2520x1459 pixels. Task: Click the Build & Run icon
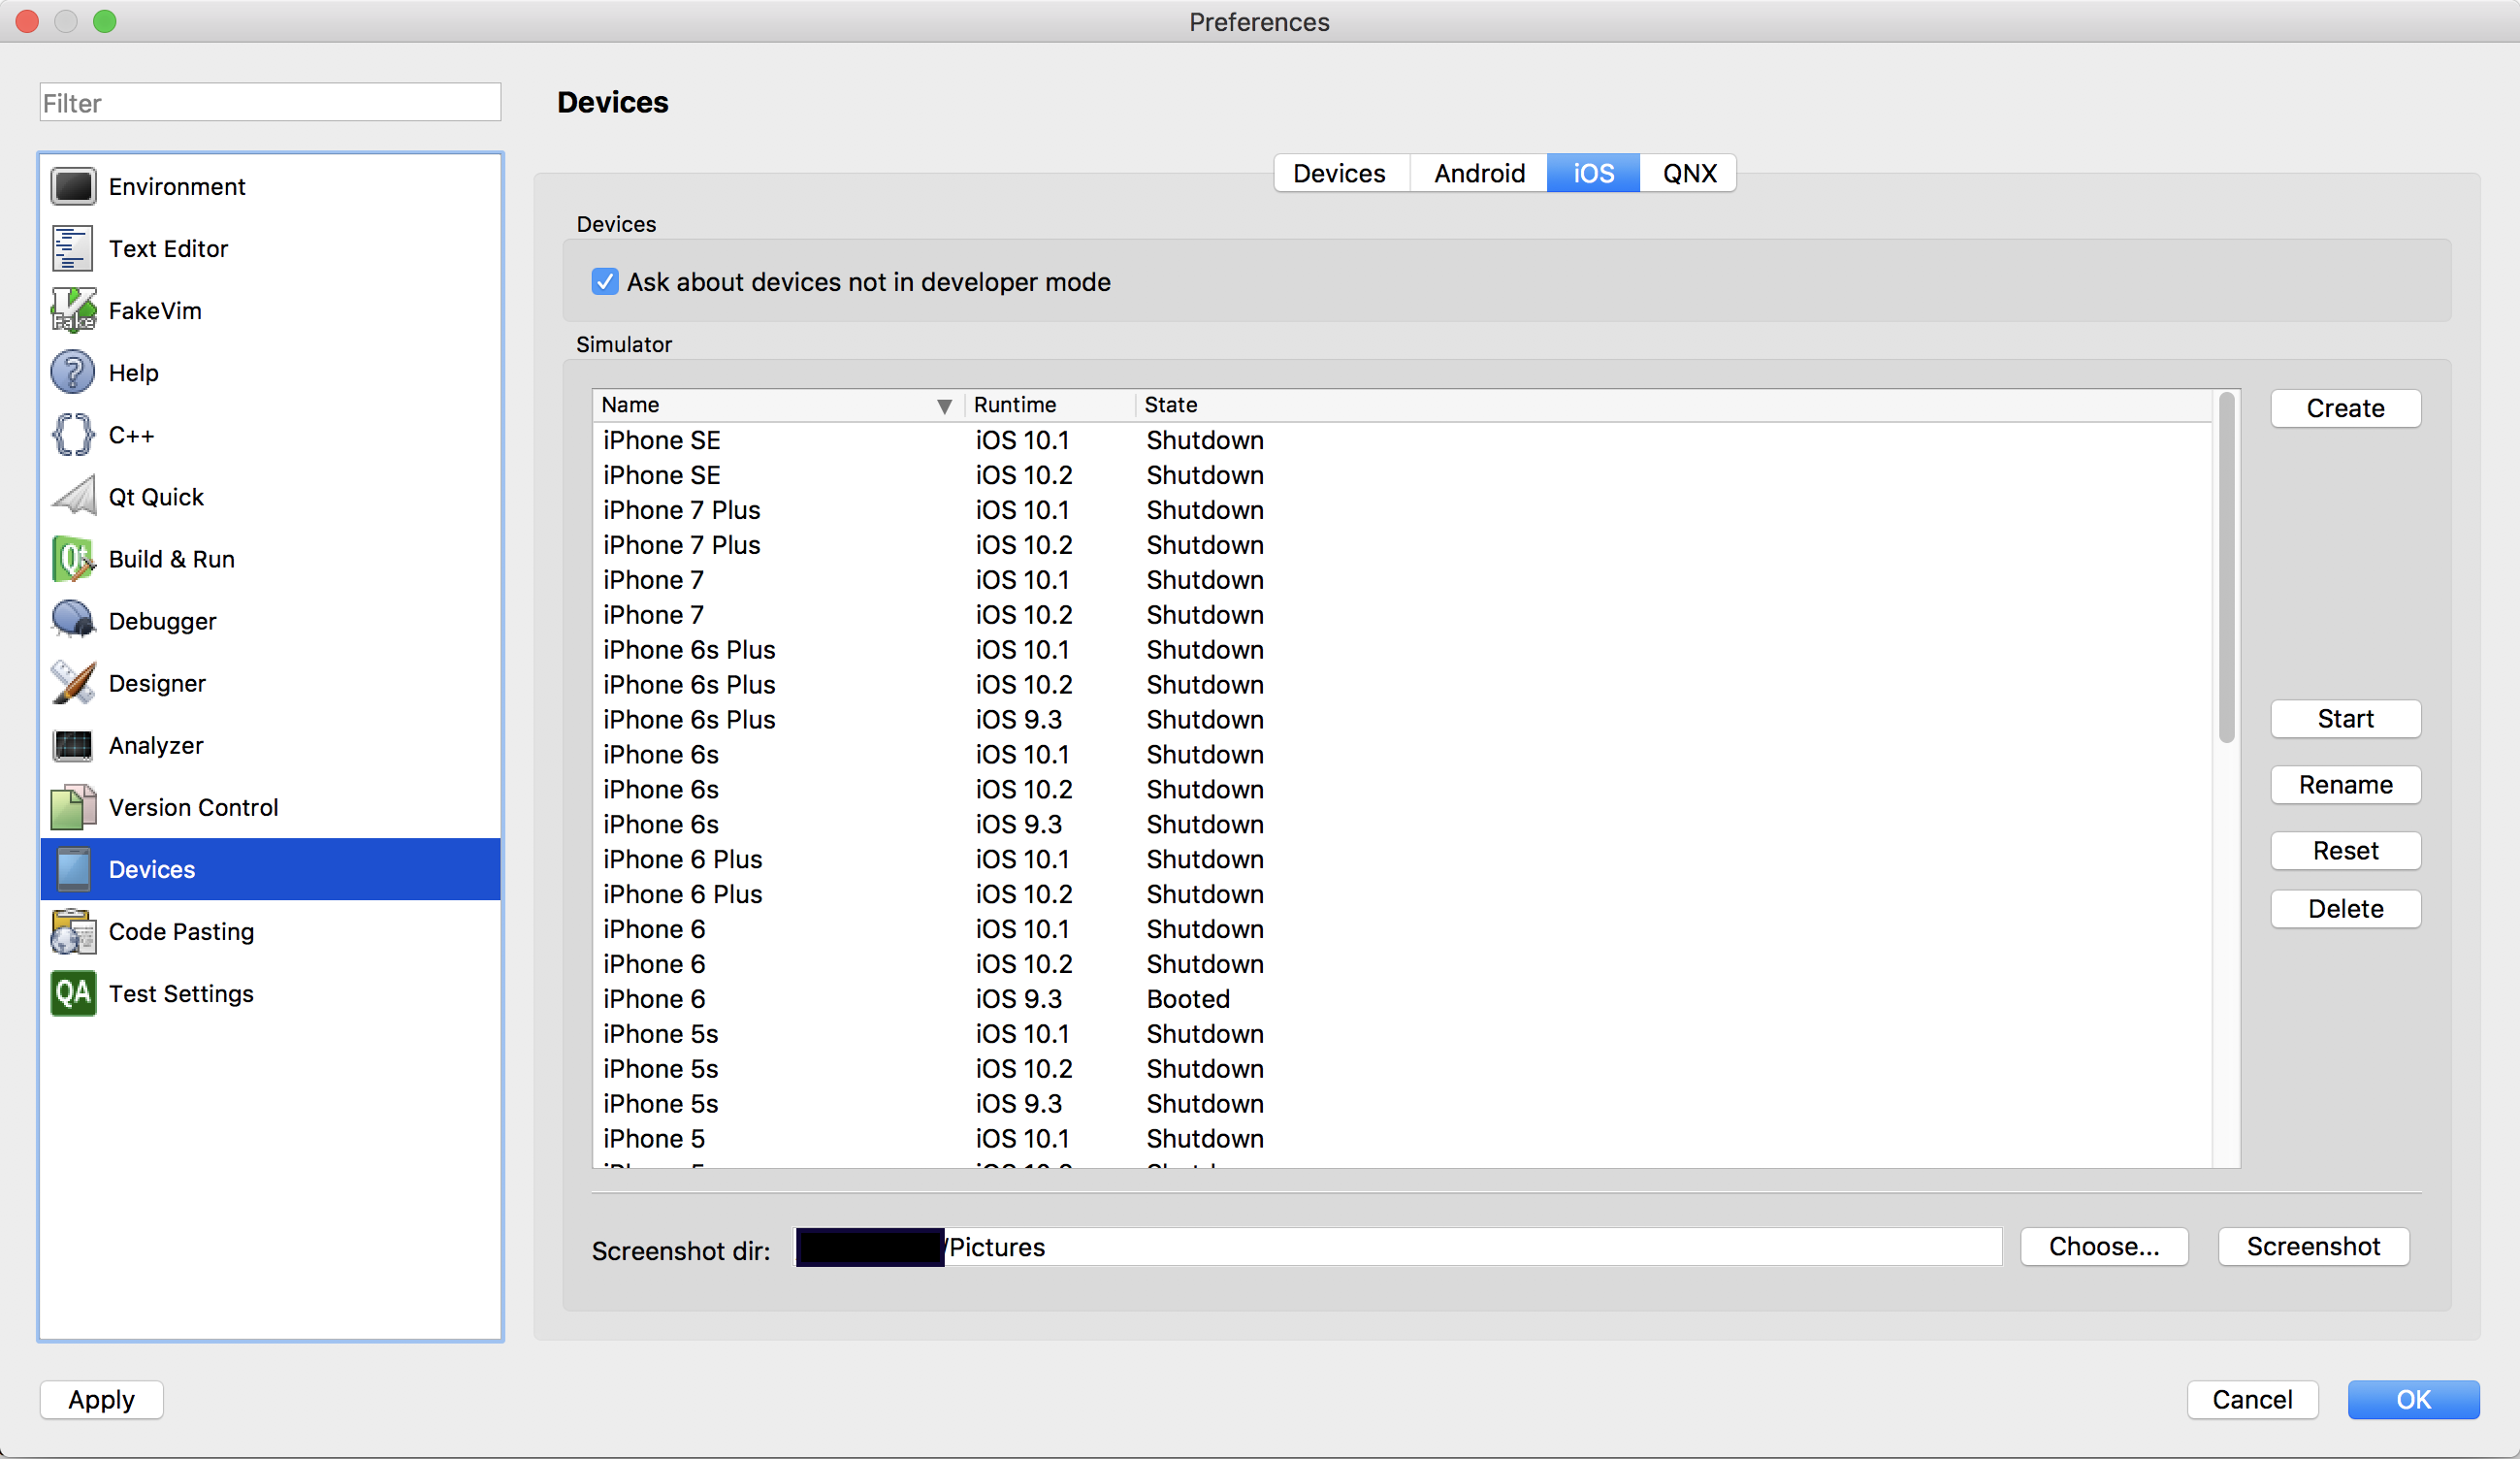[73, 559]
